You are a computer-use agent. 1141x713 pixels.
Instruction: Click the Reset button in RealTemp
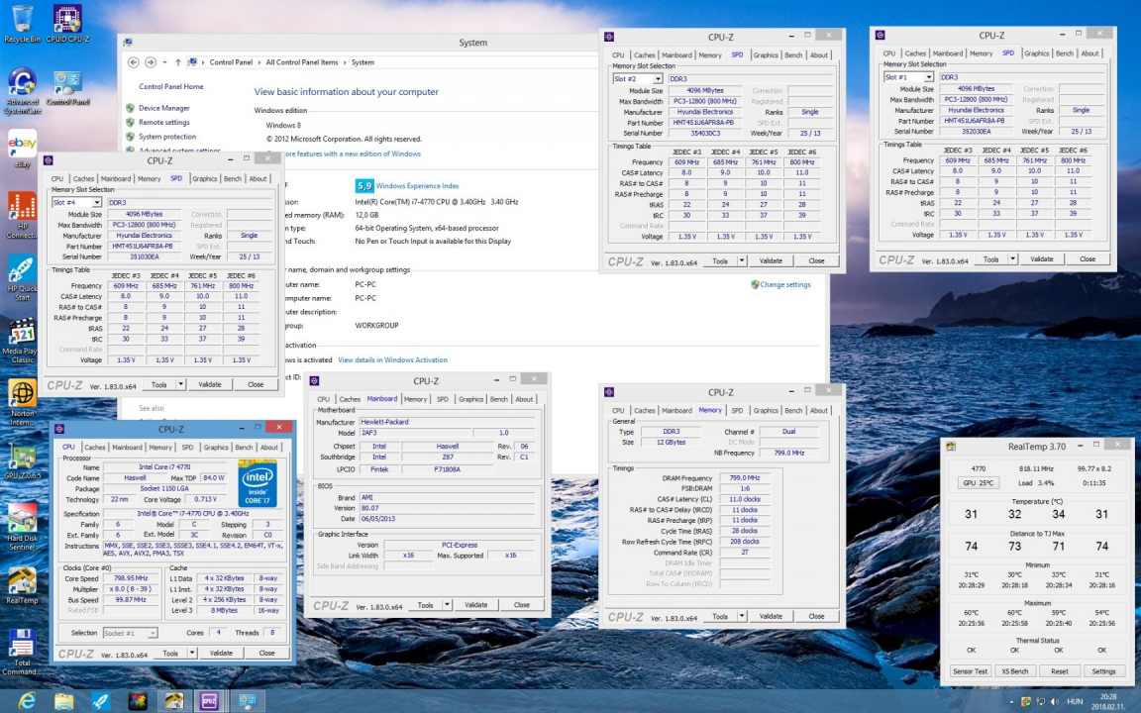[1060, 671]
